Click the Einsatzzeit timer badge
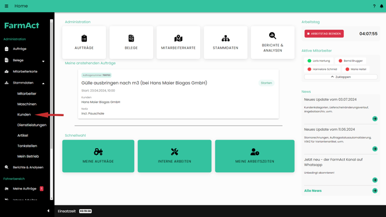The width and height of the screenshot is (386, 217). tap(85, 211)
